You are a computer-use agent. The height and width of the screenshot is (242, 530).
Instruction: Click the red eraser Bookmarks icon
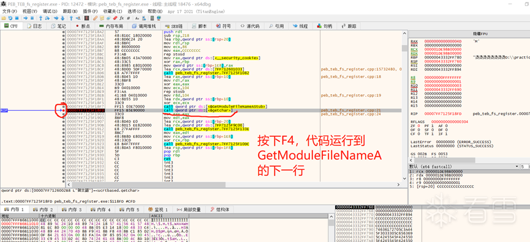tap(115, 18)
